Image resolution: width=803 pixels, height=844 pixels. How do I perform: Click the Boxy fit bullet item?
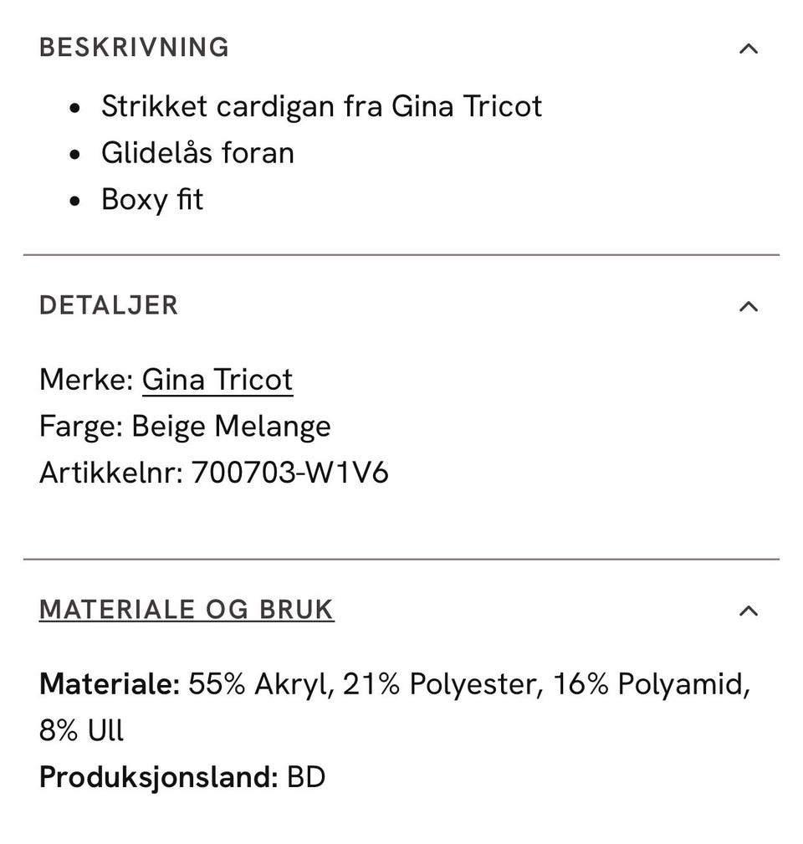(x=152, y=199)
